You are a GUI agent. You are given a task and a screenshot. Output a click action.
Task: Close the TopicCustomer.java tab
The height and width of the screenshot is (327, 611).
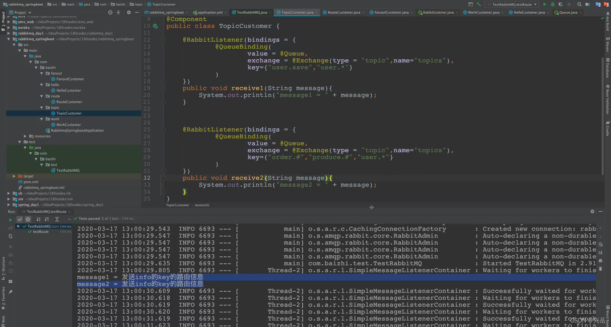(317, 13)
